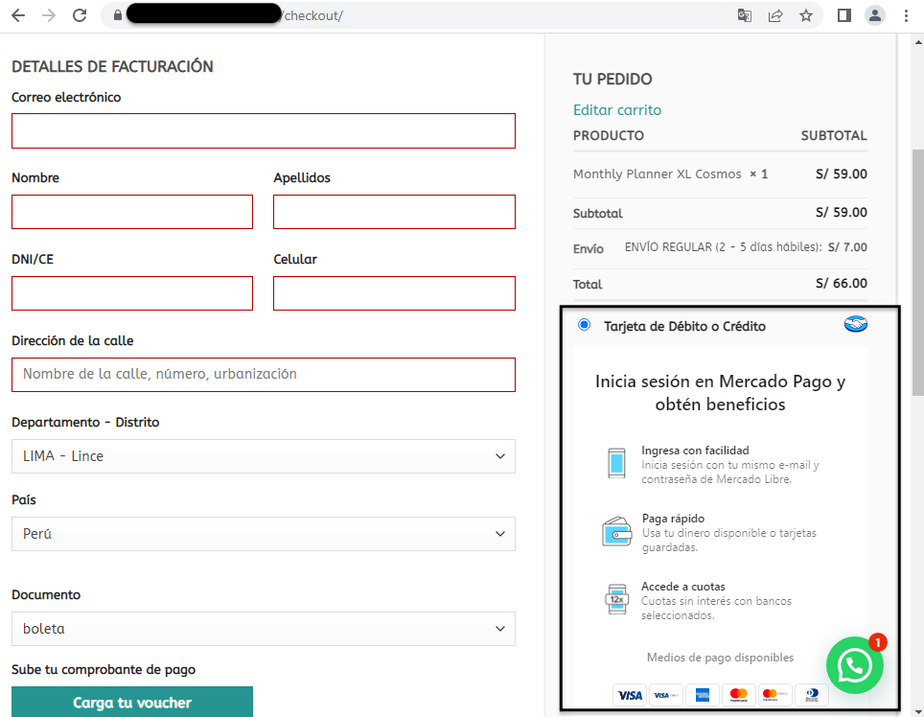Go back to the previous page

[18, 15]
